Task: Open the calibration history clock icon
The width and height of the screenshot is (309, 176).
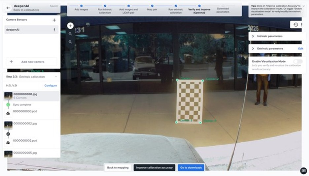Action: tap(295, 25)
